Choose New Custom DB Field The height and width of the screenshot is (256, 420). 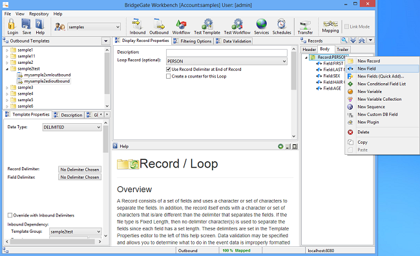[x=377, y=114]
